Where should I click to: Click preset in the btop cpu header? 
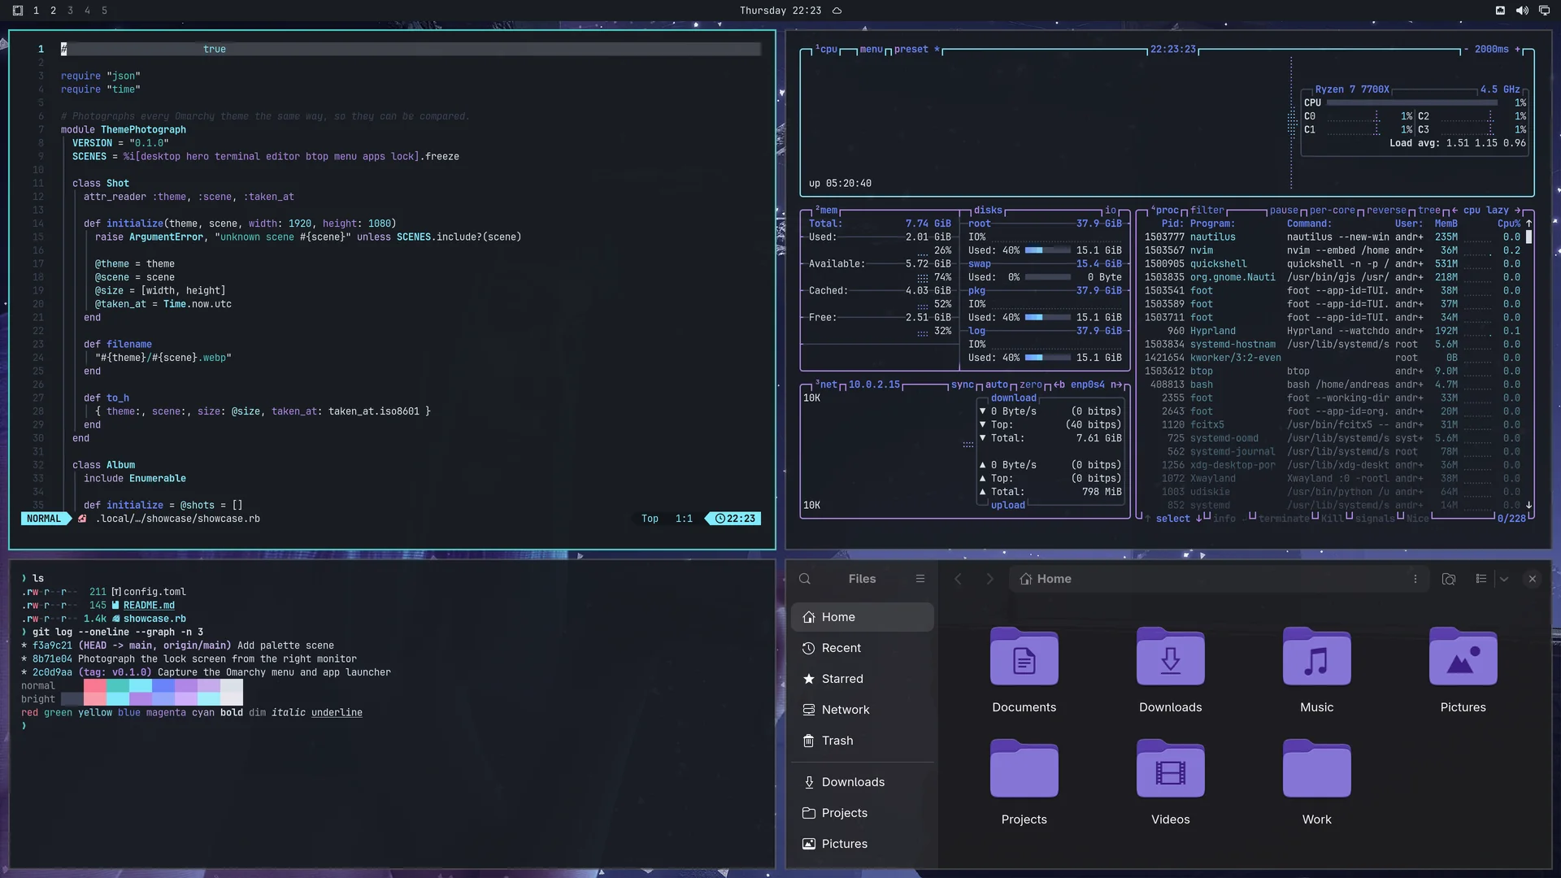(911, 49)
